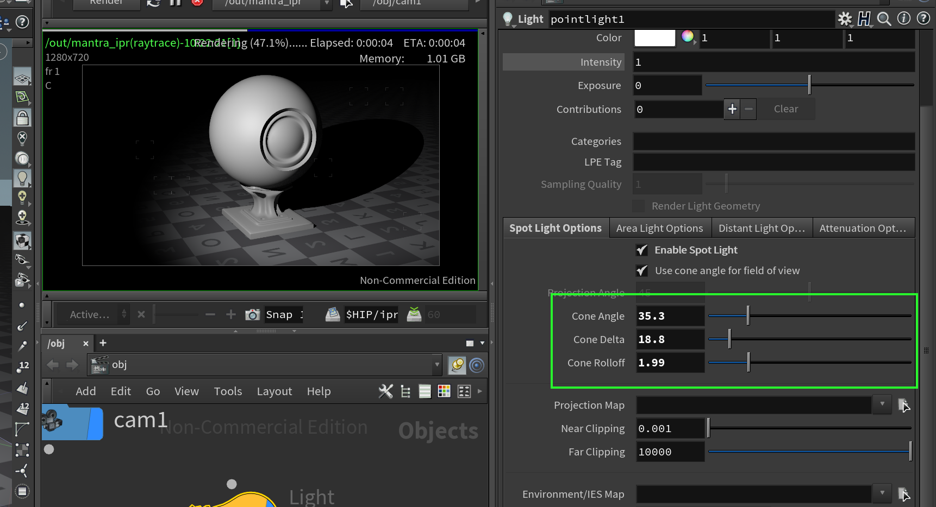Click the lock icon on the left toolbar
The height and width of the screenshot is (507, 936).
point(22,118)
